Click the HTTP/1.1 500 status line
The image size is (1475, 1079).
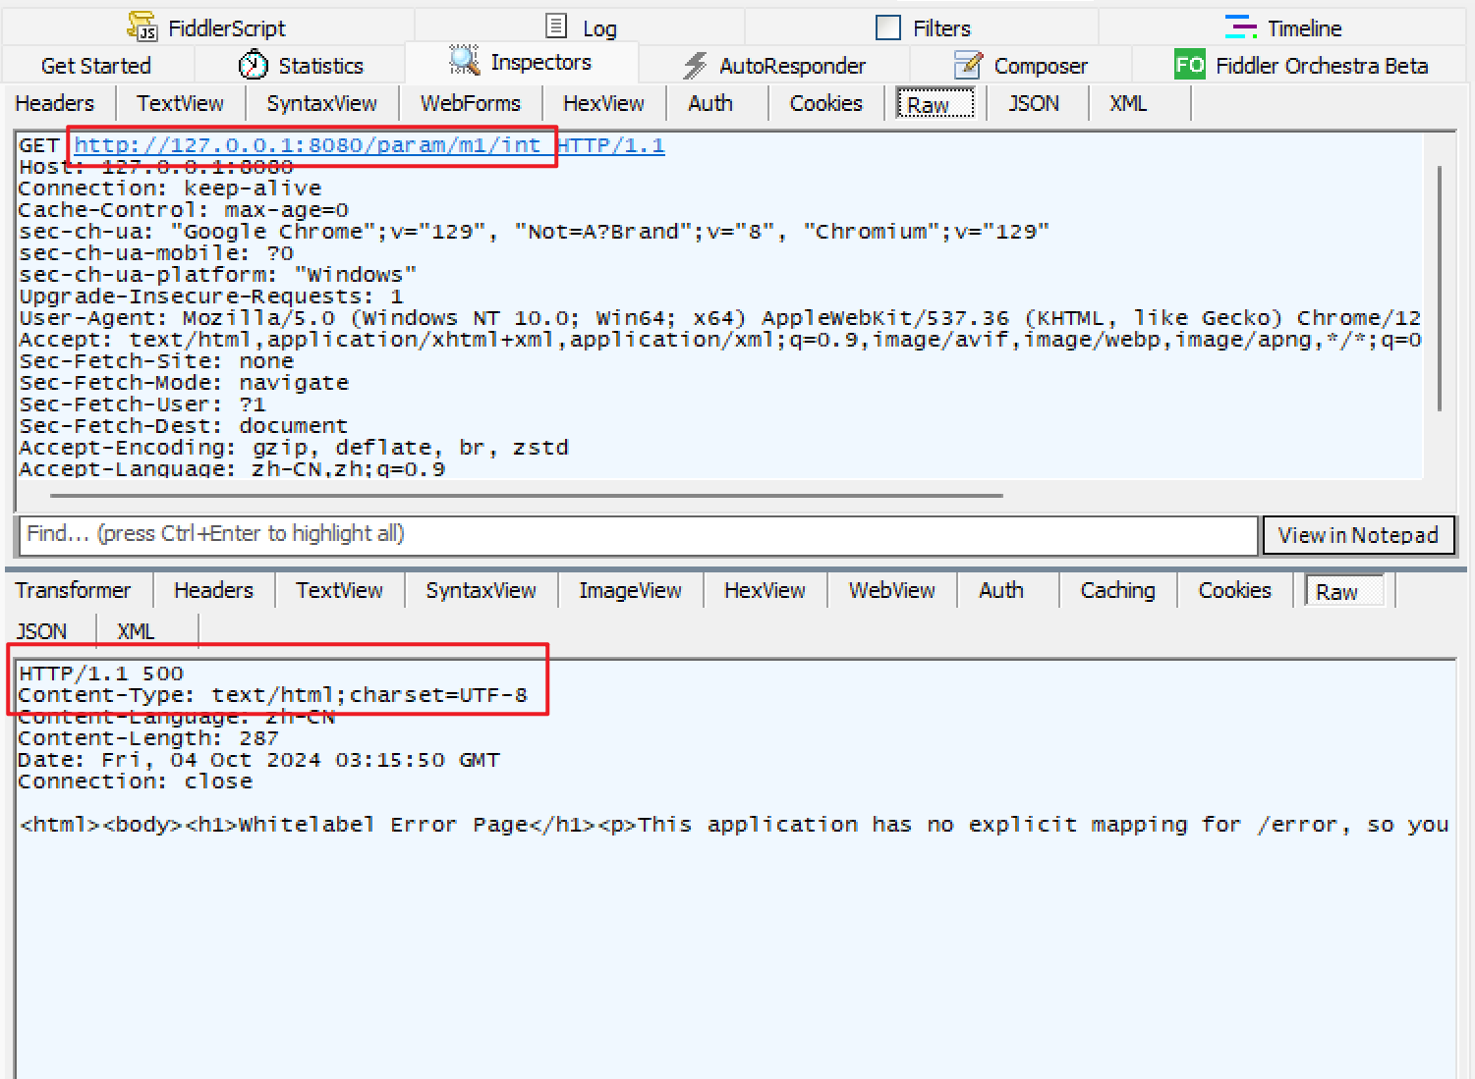tap(101, 674)
